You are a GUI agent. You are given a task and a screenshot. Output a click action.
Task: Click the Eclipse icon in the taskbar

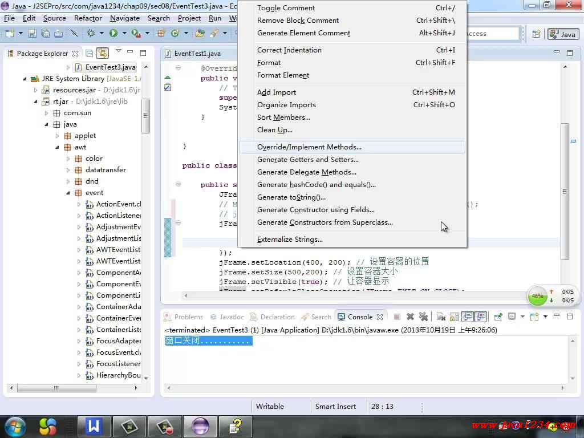[x=200, y=427]
